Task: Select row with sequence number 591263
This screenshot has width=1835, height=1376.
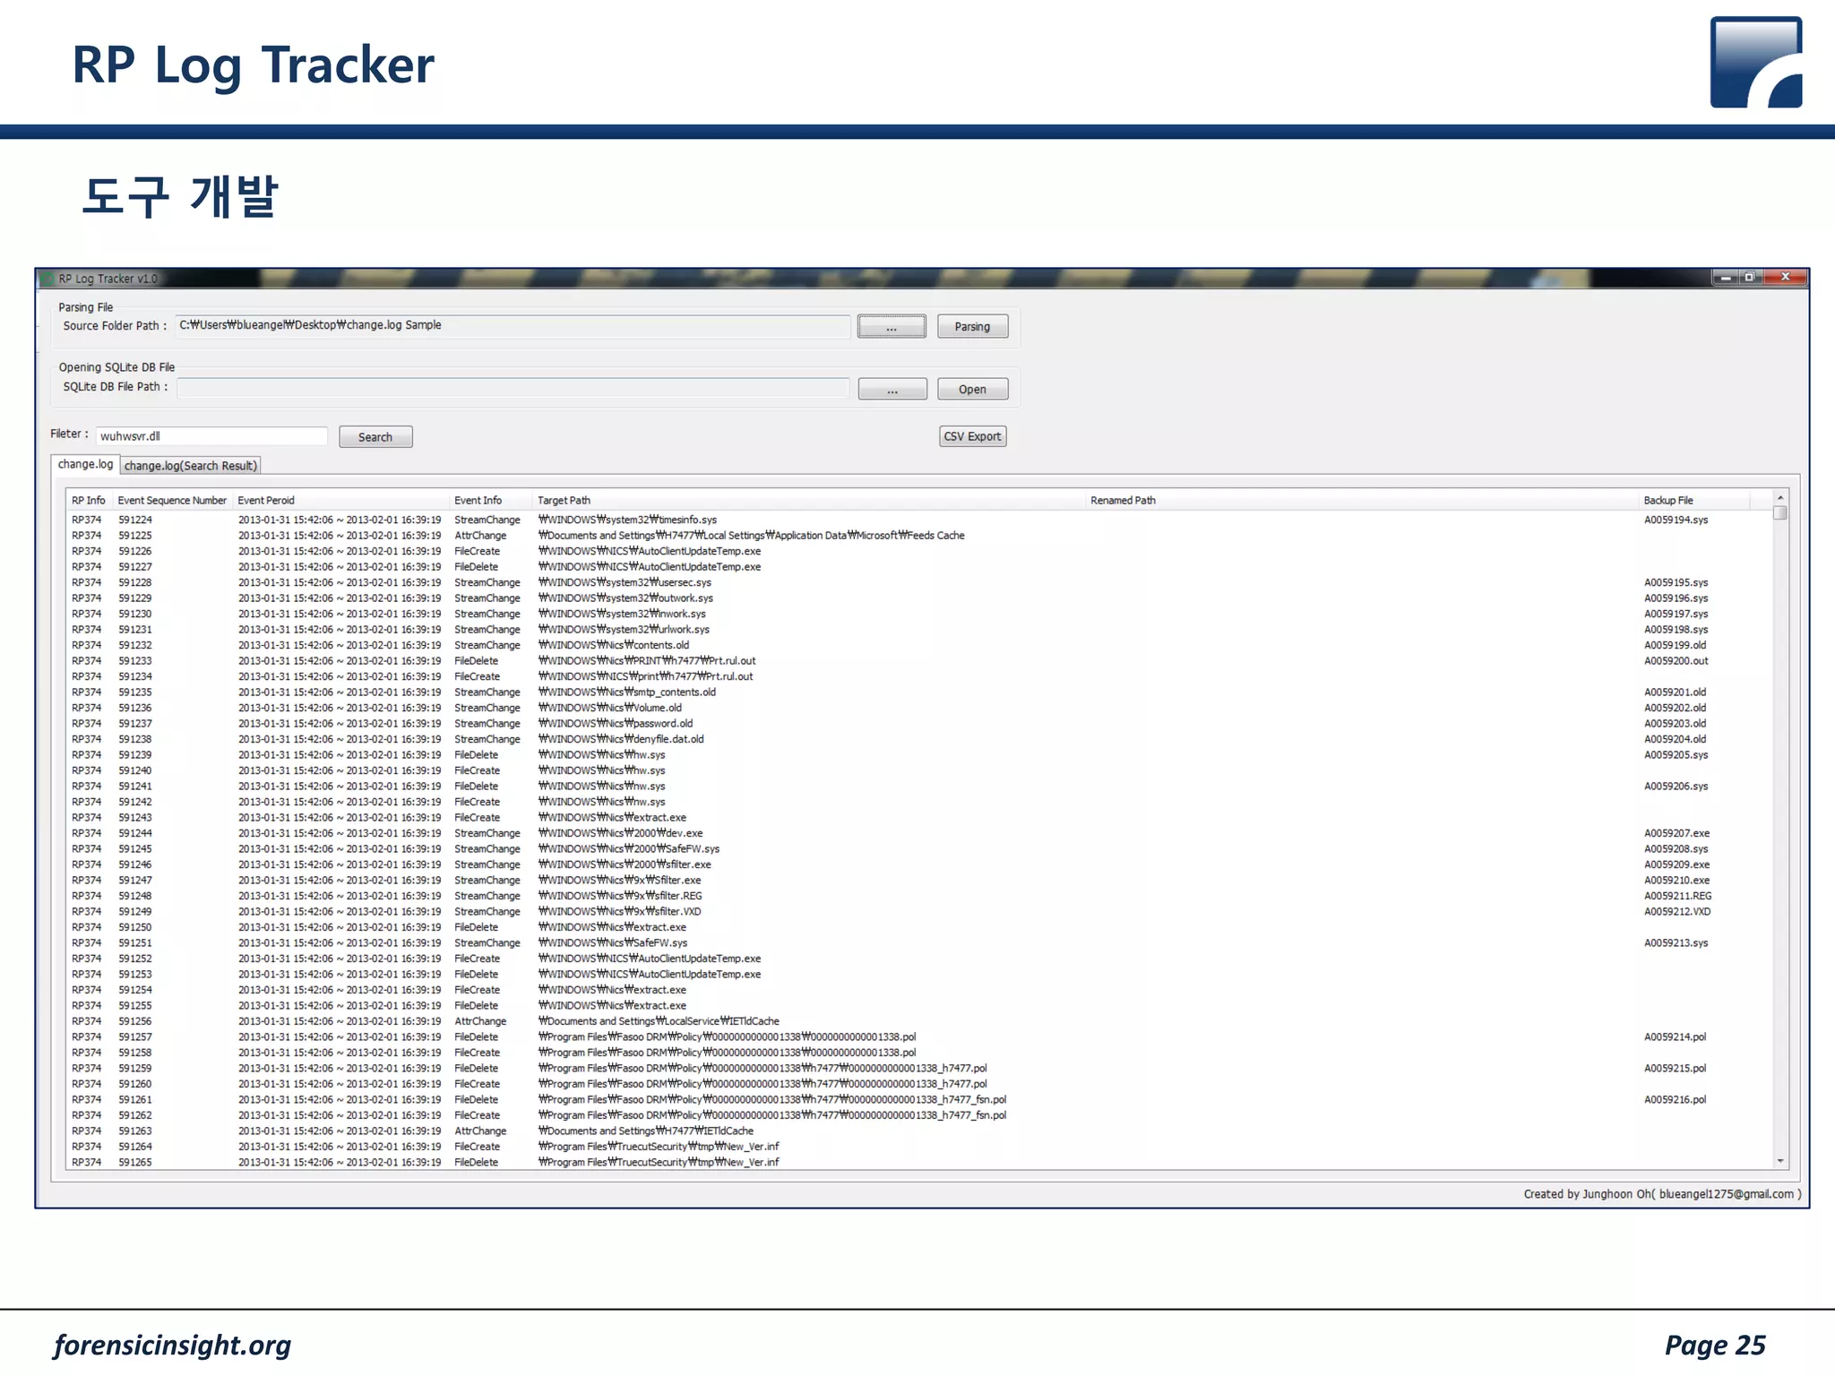Action: pyautogui.click(x=918, y=1131)
